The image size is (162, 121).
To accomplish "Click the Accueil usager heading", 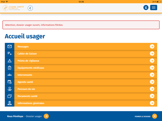I will (25, 36).
